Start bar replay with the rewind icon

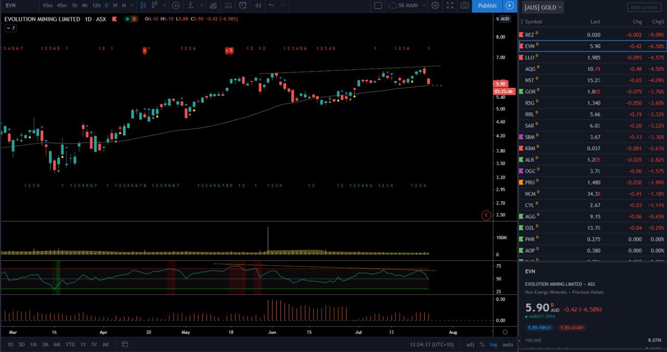[257, 5]
